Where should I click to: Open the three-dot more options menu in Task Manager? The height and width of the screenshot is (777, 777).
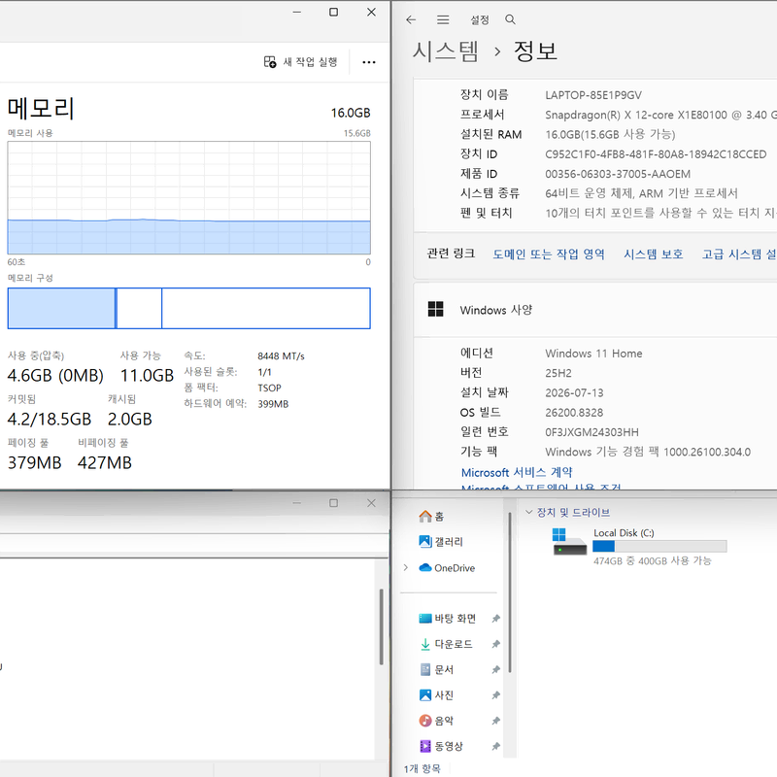(x=369, y=62)
